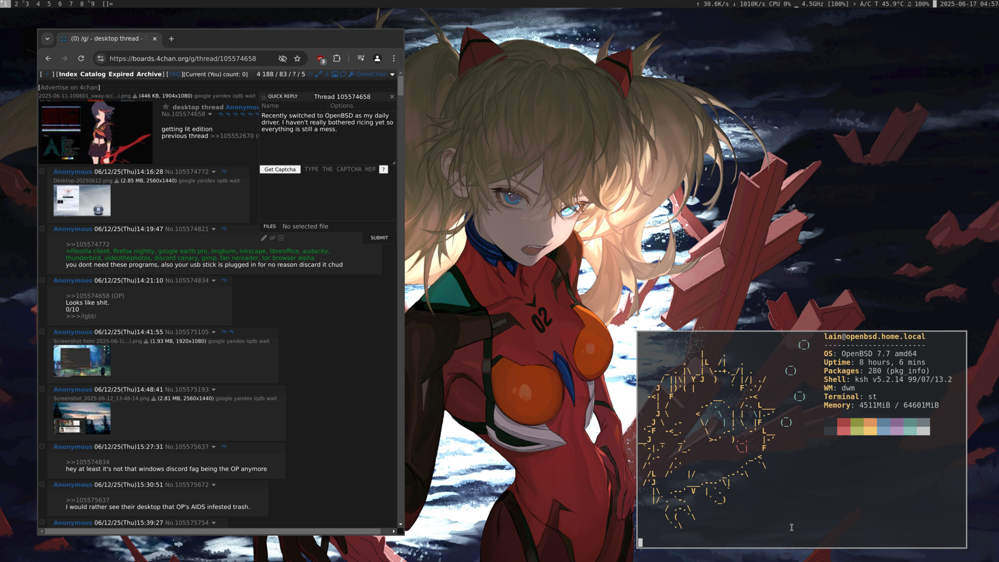The image size is (999, 562).
Task: Open post menu arrow for OP No.105574658
Action: click(210, 114)
